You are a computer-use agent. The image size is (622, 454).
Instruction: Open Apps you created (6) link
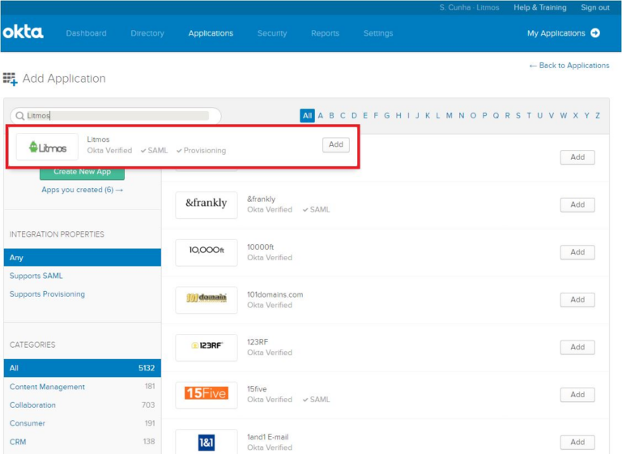82,190
